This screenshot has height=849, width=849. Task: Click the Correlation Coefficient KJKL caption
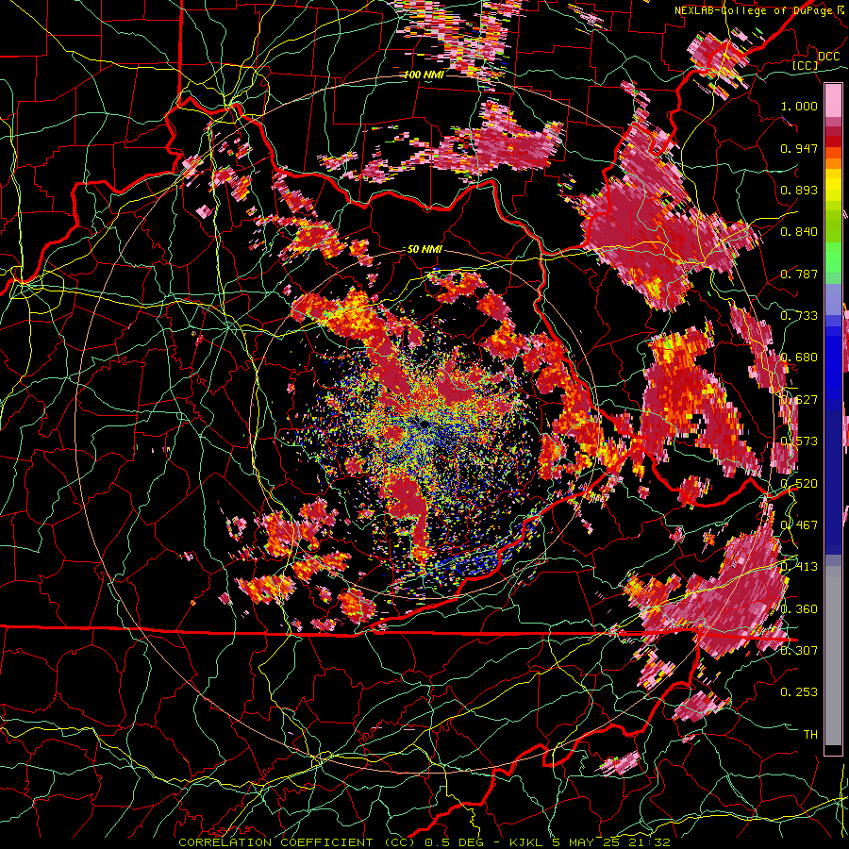(424, 842)
